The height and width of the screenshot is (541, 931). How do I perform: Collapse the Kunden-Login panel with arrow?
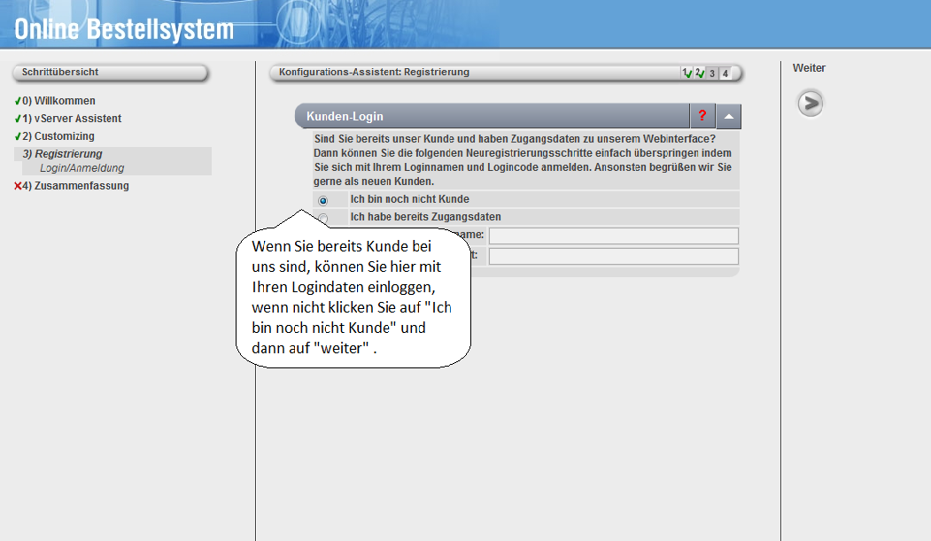tap(728, 116)
